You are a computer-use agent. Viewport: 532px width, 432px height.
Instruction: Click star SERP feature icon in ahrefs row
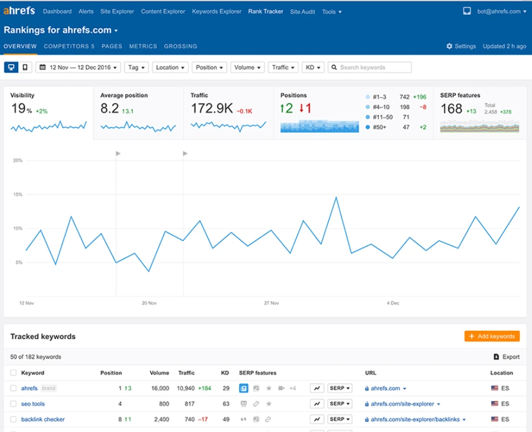(269, 389)
